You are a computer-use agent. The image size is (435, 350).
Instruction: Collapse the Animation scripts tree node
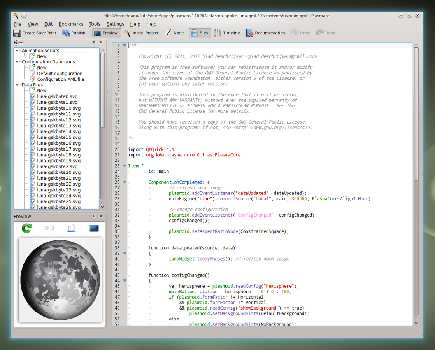point(17,51)
